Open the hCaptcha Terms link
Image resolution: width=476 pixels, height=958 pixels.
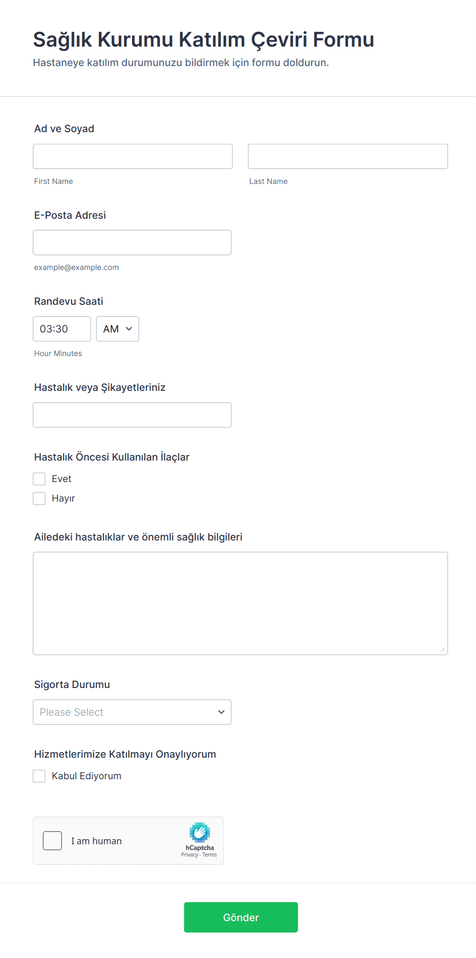coord(210,855)
